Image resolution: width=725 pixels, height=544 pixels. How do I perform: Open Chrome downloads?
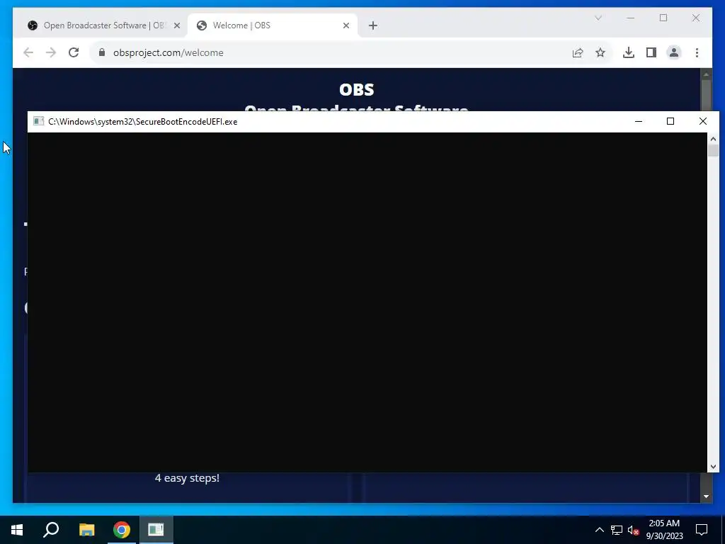coord(629,52)
